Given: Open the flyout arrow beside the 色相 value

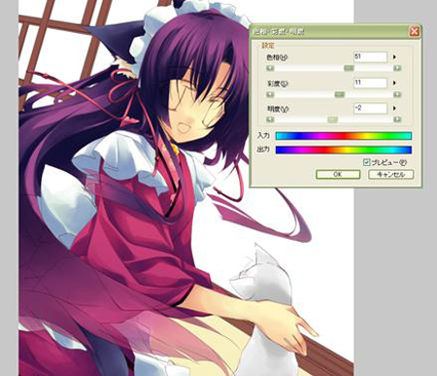Looking at the screenshot, I should 394,57.
